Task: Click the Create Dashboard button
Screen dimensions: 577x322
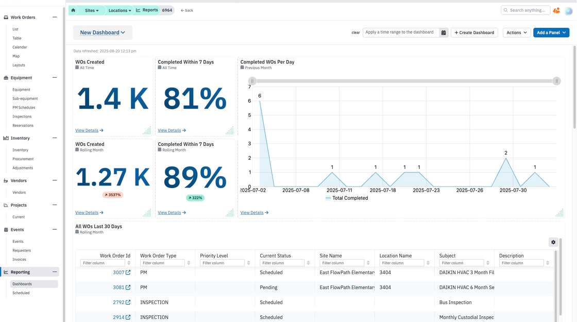Action: click(474, 33)
